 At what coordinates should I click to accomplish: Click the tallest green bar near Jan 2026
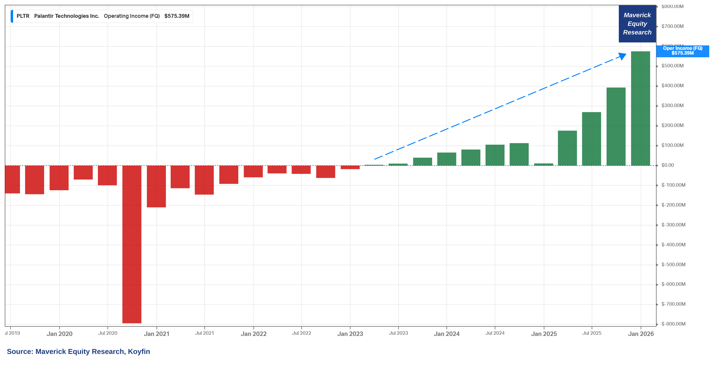click(x=640, y=108)
